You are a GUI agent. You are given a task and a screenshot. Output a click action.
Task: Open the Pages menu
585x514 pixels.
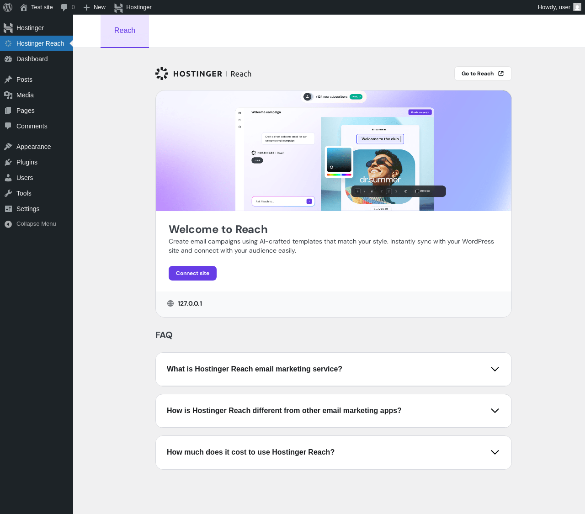(x=37, y=111)
